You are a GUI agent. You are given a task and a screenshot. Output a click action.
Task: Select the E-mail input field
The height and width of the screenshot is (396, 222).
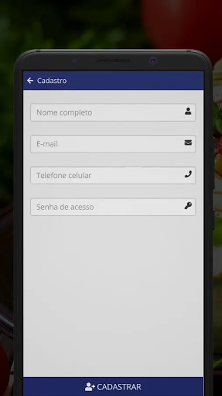(113, 144)
